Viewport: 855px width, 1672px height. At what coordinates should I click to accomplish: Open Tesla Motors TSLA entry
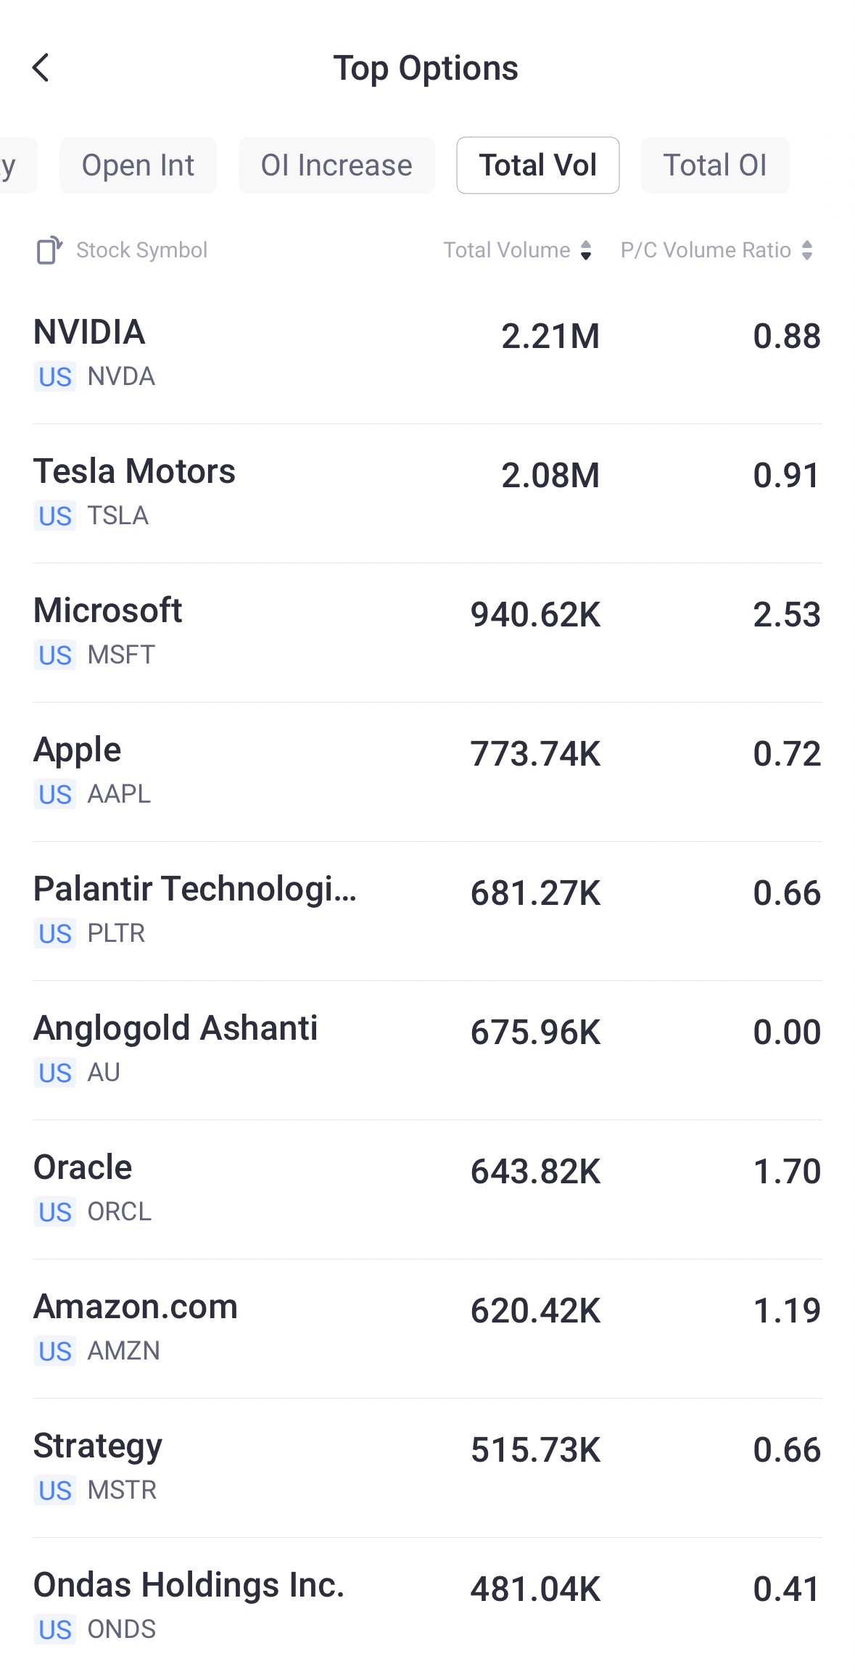(x=427, y=492)
